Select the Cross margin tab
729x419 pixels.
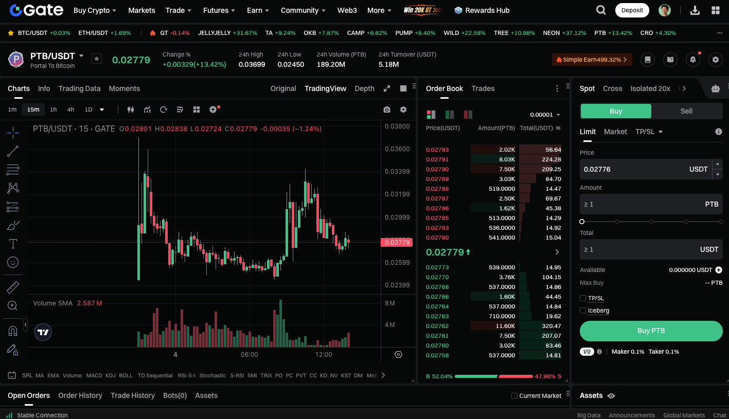point(612,88)
